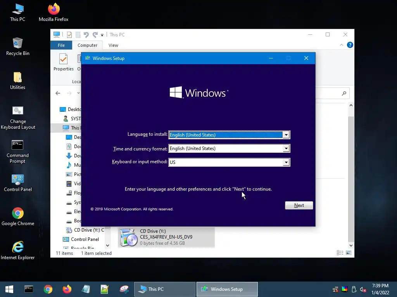
Task: Click the muted volume tray icon
Action: (x=363, y=289)
